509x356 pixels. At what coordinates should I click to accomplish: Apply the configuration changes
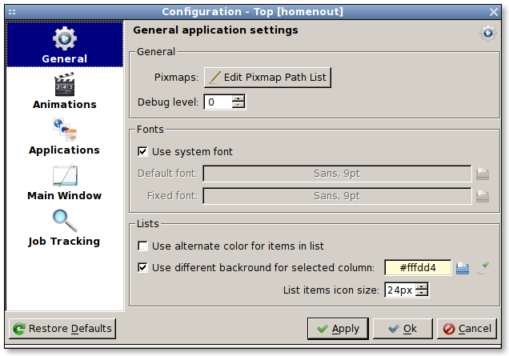coord(338,329)
